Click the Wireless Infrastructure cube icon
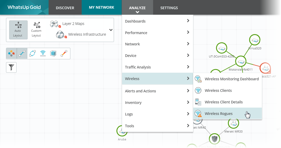The image size is (281, 148). 61,35
